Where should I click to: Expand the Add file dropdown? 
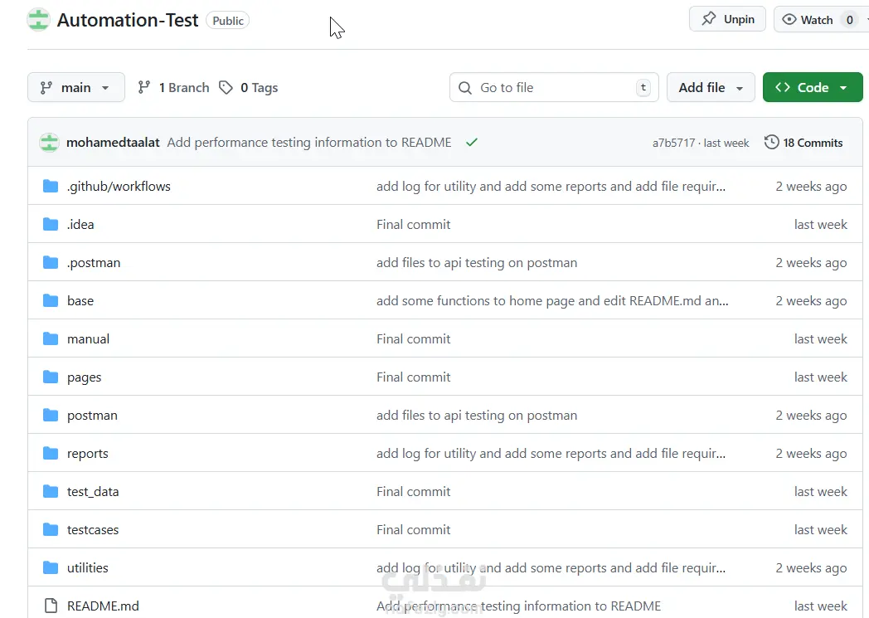(711, 88)
